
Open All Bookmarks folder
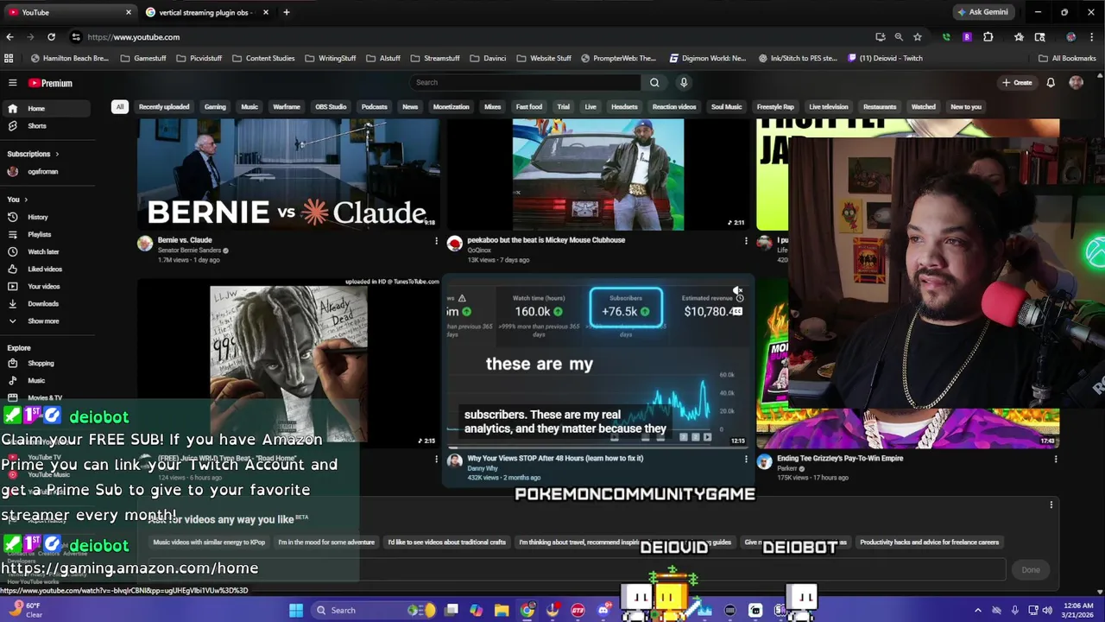pos(1066,59)
